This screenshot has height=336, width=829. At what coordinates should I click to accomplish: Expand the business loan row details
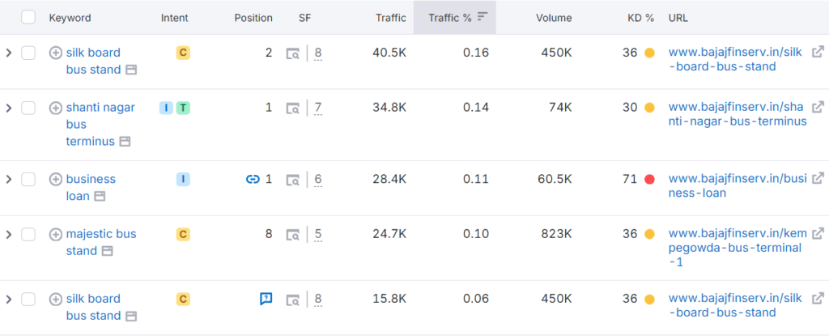8,180
